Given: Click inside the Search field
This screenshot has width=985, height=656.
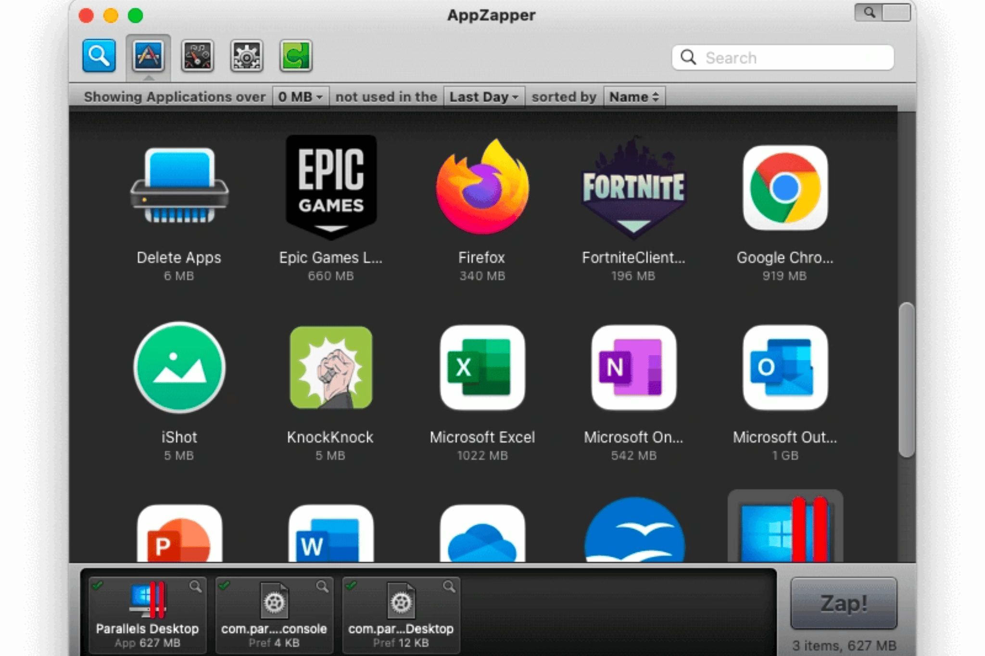Looking at the screenshot, I should click(x=784, y=57).
